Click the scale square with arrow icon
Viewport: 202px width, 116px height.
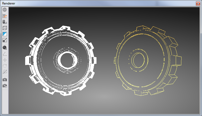pos(5,40)
